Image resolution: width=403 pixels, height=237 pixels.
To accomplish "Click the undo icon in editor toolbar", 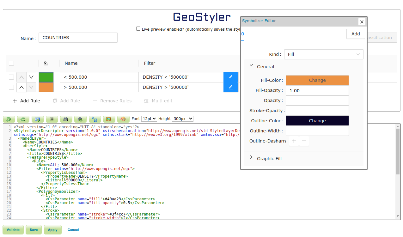I will (9, 119).
